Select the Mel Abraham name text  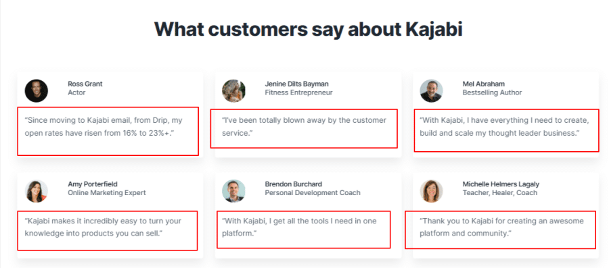click(484, 84)
